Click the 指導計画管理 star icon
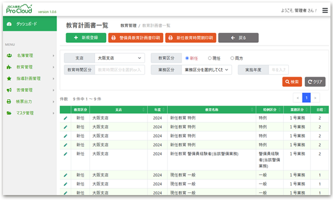This screenshot has height=200, width=333. click(x=9, y=78)
